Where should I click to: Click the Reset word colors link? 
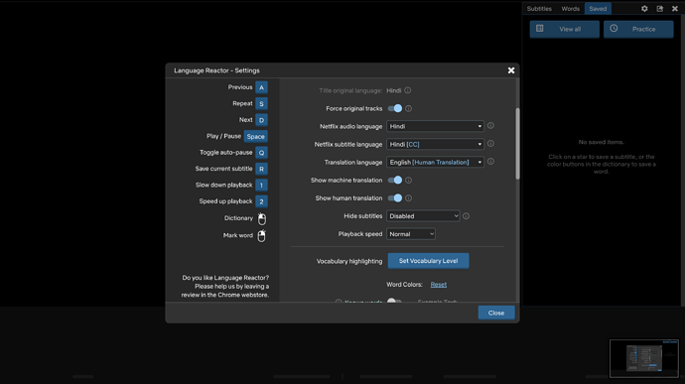(438, 285)
